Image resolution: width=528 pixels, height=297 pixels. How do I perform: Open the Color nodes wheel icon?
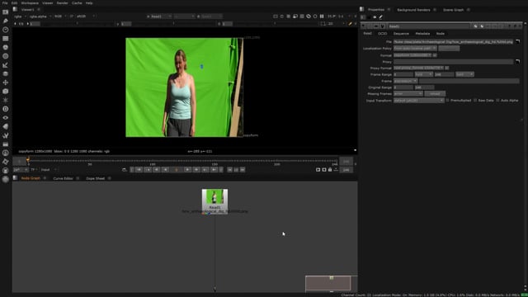coord(6,47)
